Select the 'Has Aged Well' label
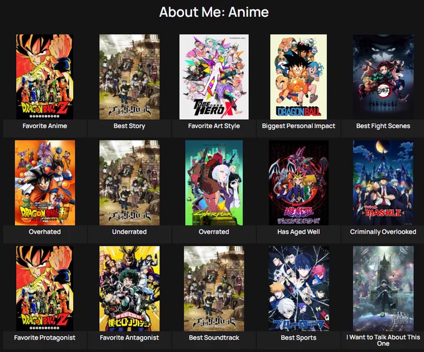This screenshot has height=352, width=424. [x=299, y=232]
